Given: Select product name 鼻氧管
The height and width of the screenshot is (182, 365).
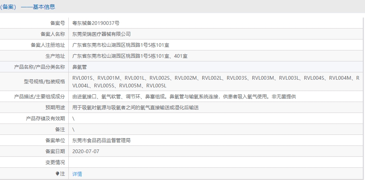Looking at the screenshot, I should [80, 67].
